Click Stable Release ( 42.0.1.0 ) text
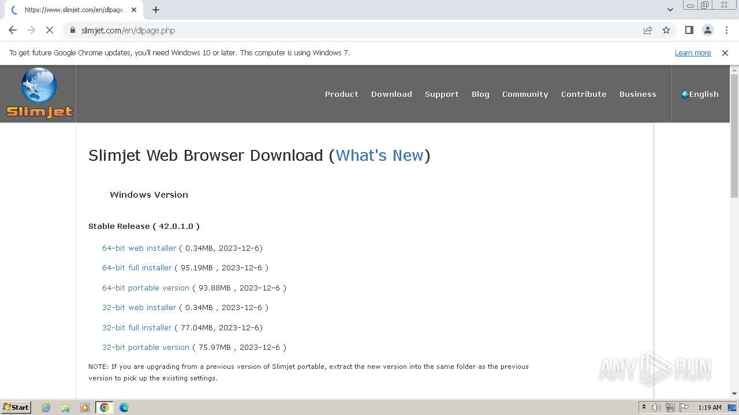 tap(144, 226)
